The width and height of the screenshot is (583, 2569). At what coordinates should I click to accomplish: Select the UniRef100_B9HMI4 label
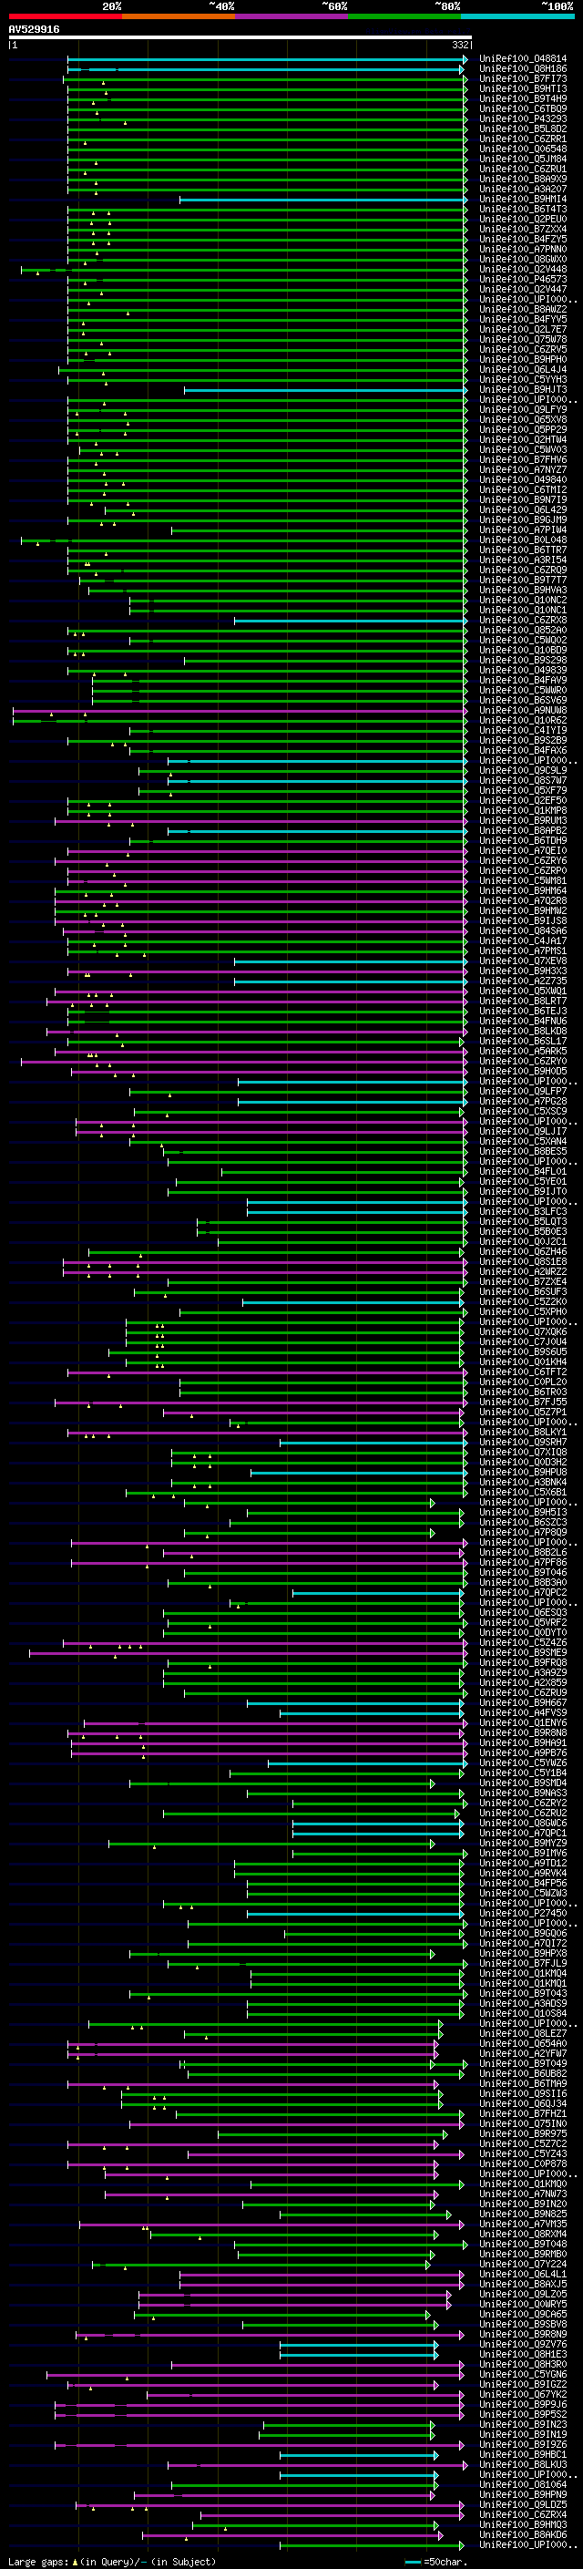[522, 200]
